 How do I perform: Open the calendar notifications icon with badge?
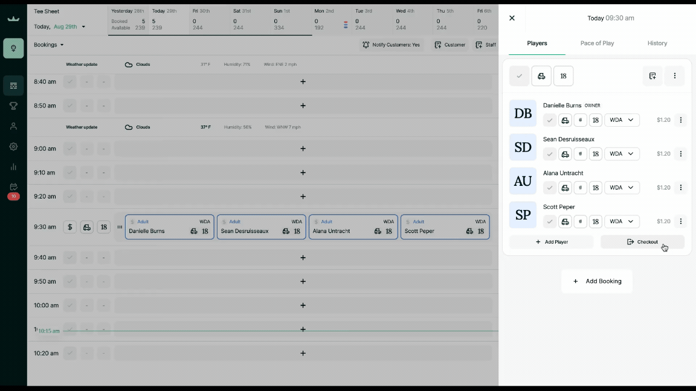click(x=13, y=188)
